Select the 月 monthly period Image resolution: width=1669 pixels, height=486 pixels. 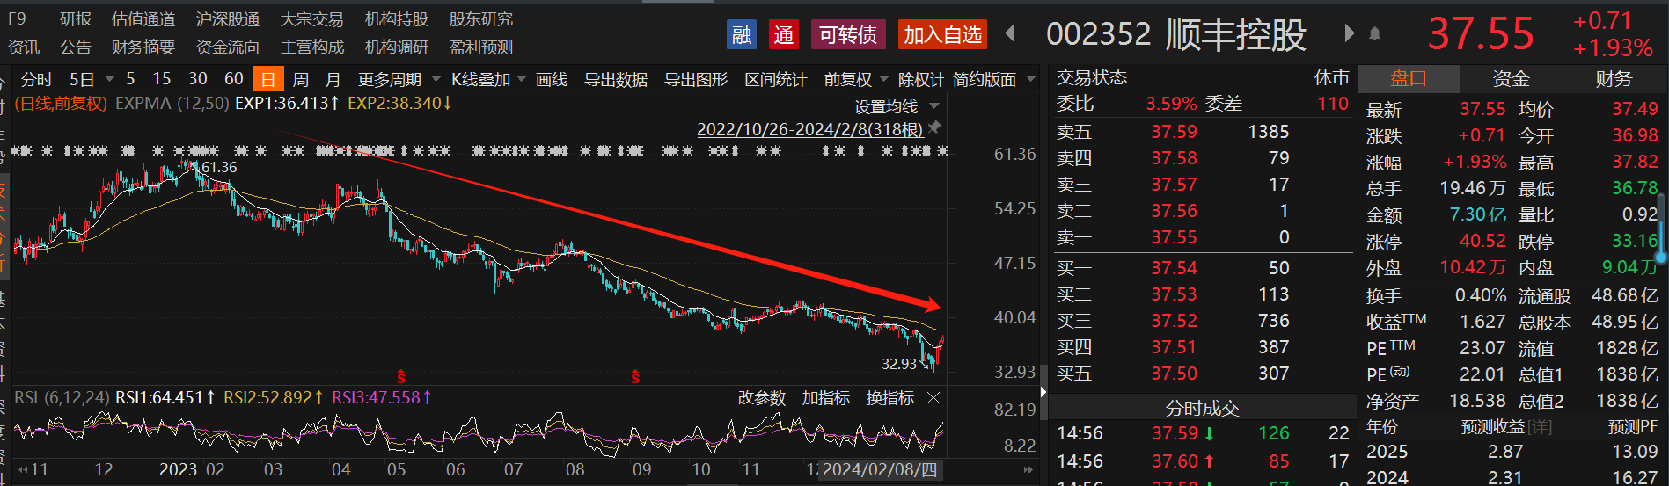coord(333,80)
